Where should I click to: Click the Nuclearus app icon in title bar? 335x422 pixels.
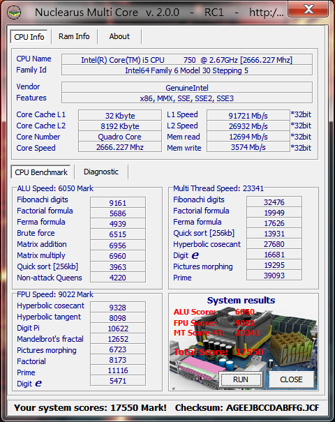point(14,13)
